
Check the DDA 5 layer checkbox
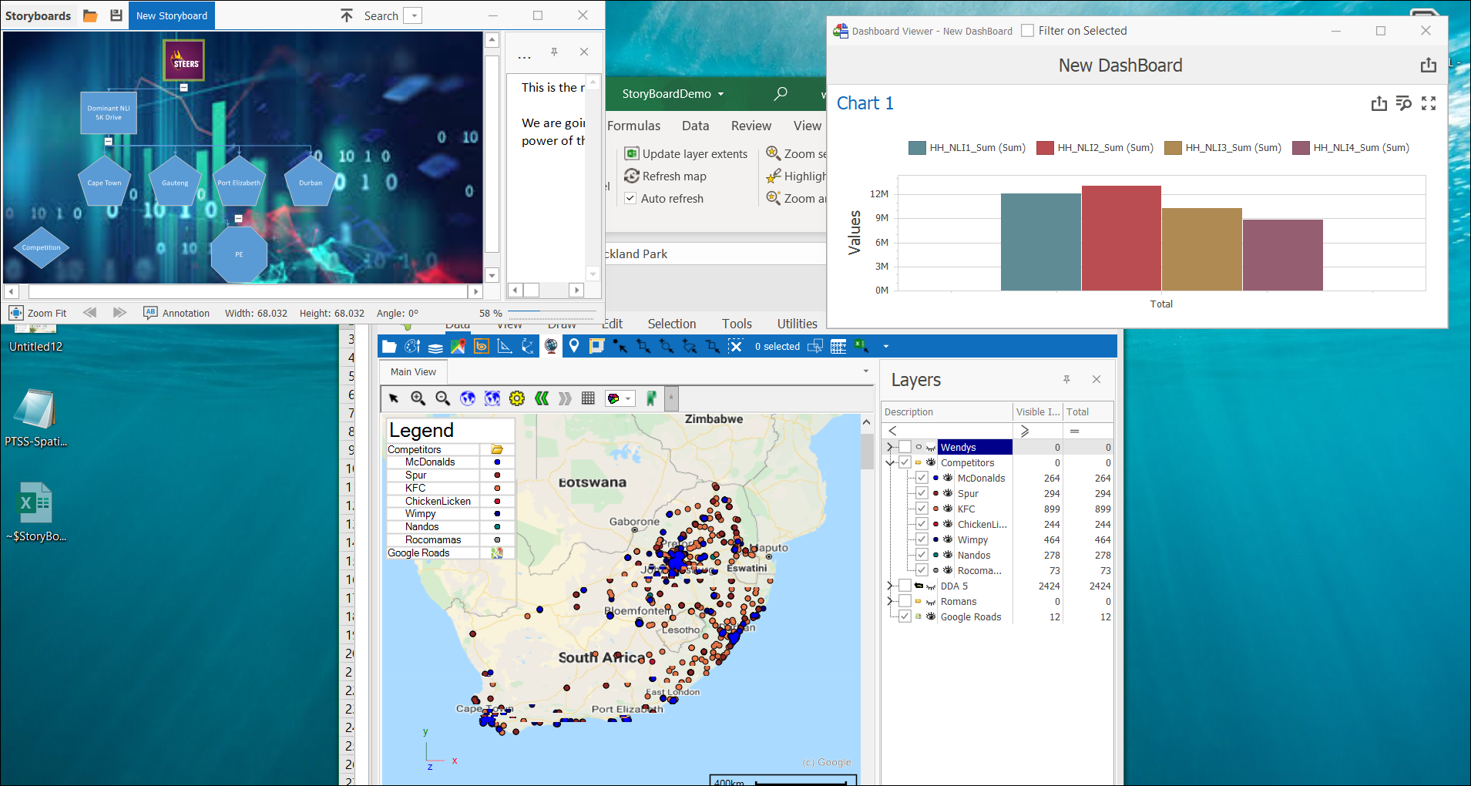(x=905, y=586)
